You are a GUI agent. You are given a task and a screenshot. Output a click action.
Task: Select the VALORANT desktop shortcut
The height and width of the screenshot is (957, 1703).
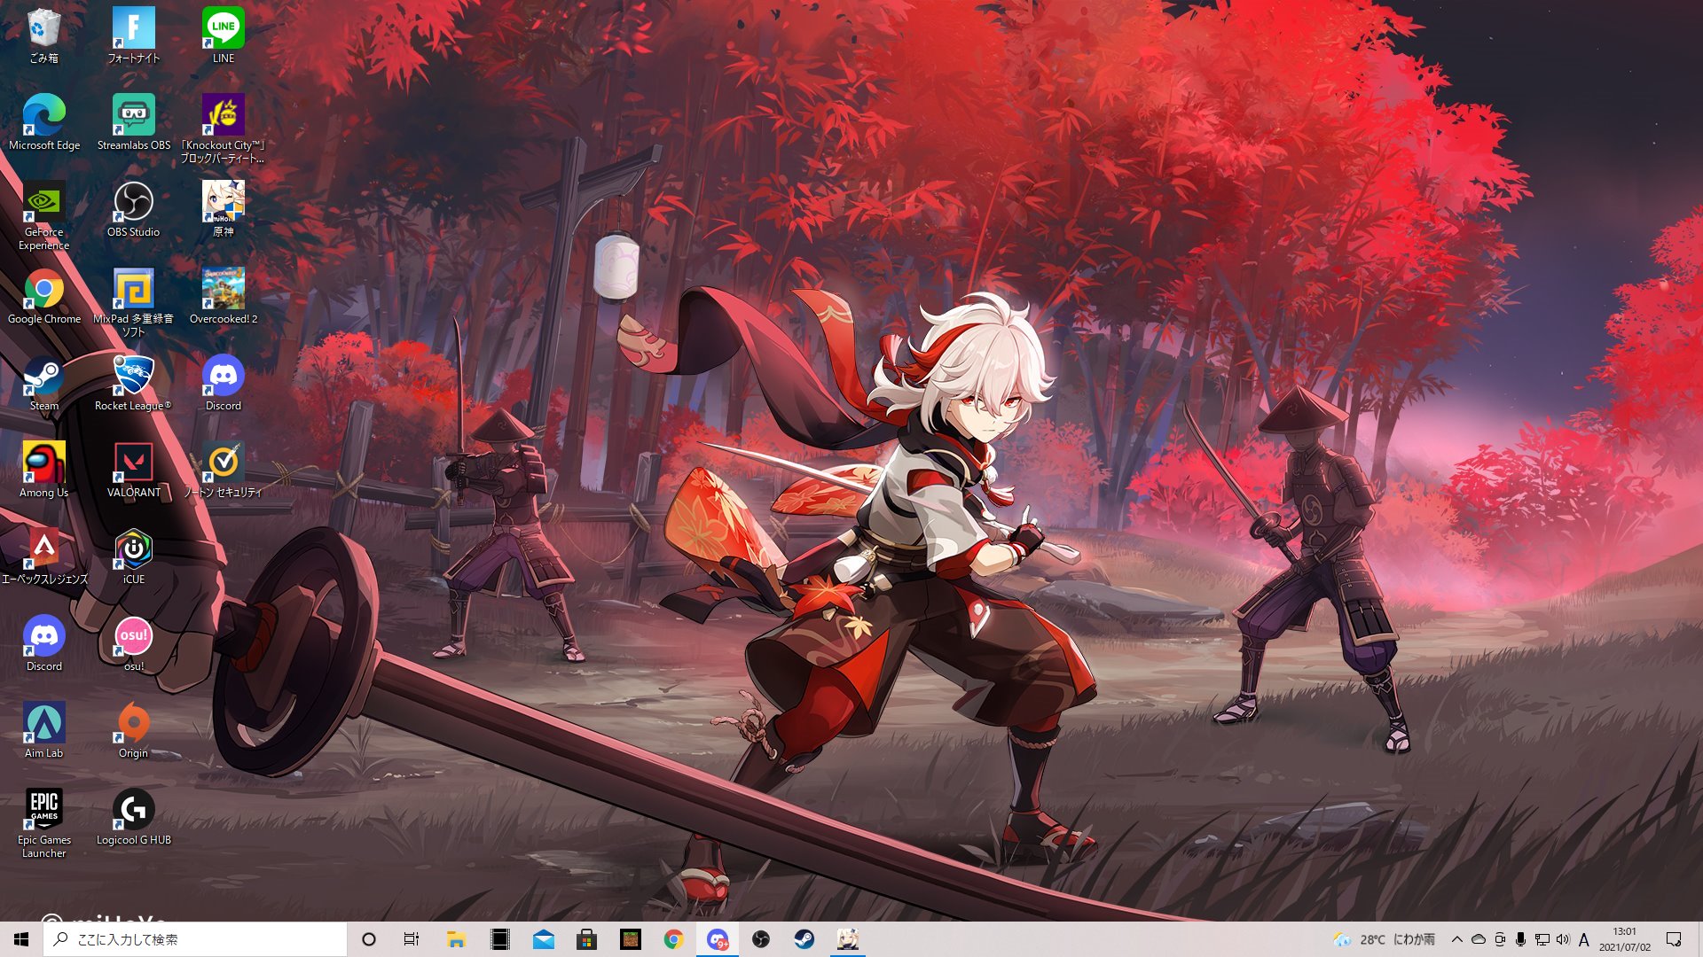point(133,470)
